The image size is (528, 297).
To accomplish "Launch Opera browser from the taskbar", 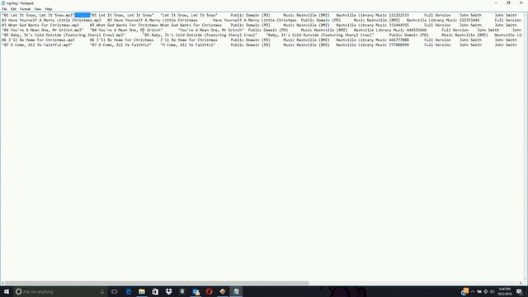I will 209,291.
